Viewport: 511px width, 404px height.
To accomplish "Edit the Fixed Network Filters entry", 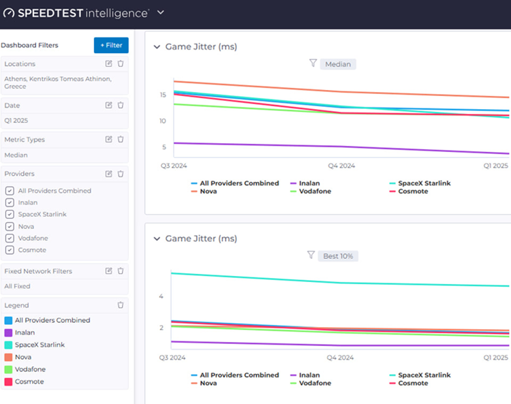I will 108,271.
